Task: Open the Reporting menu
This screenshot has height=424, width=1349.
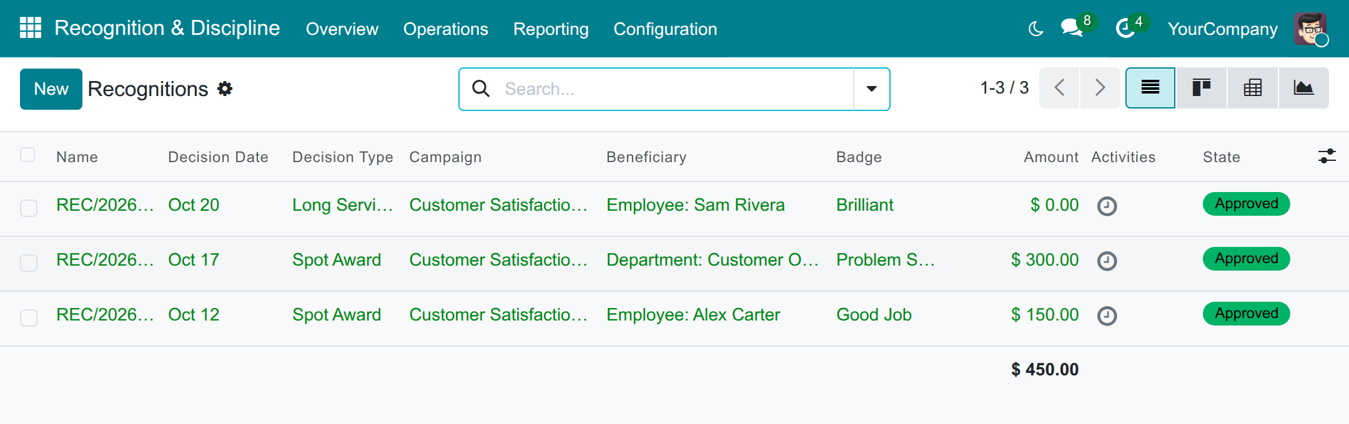Action: point(551,29)
